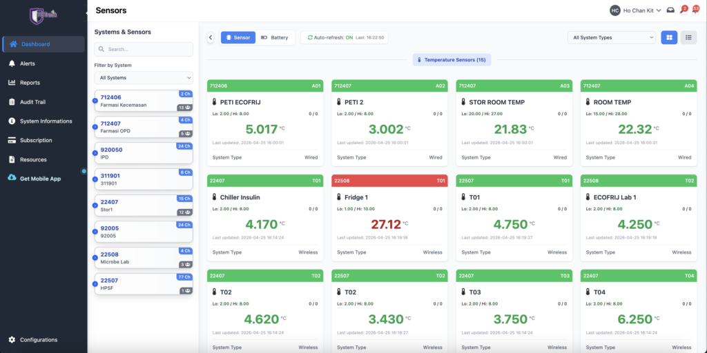This screenshot has height=353, width=707.
Task: Switch to the Battery tab
Action: pos(275,37)
